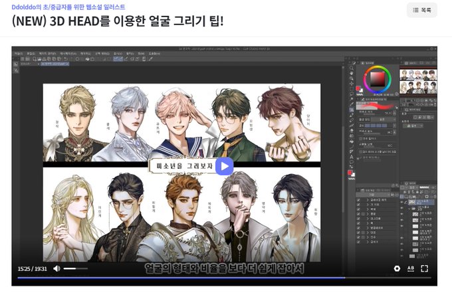Open the sub view reference thumbnail
Screen dimensions: 452x297
pyautogui.click(x=418, y=82)
